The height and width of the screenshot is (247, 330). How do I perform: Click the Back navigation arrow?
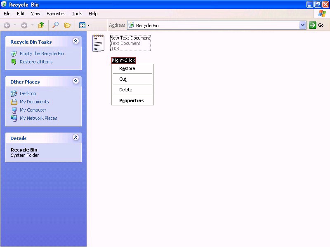click(7, 26)
